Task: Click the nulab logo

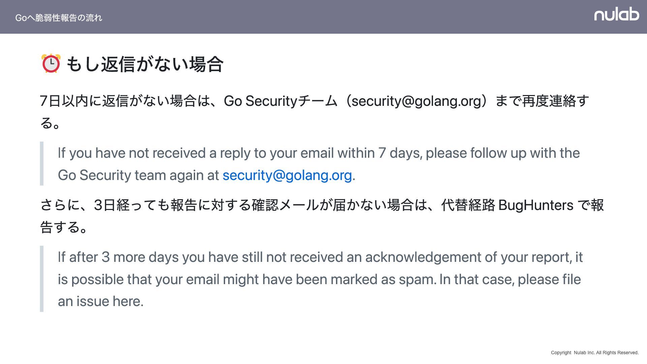Action: tap(616, 15)
